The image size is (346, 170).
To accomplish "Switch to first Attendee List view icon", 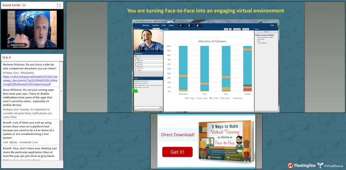I will pos(135,56).
